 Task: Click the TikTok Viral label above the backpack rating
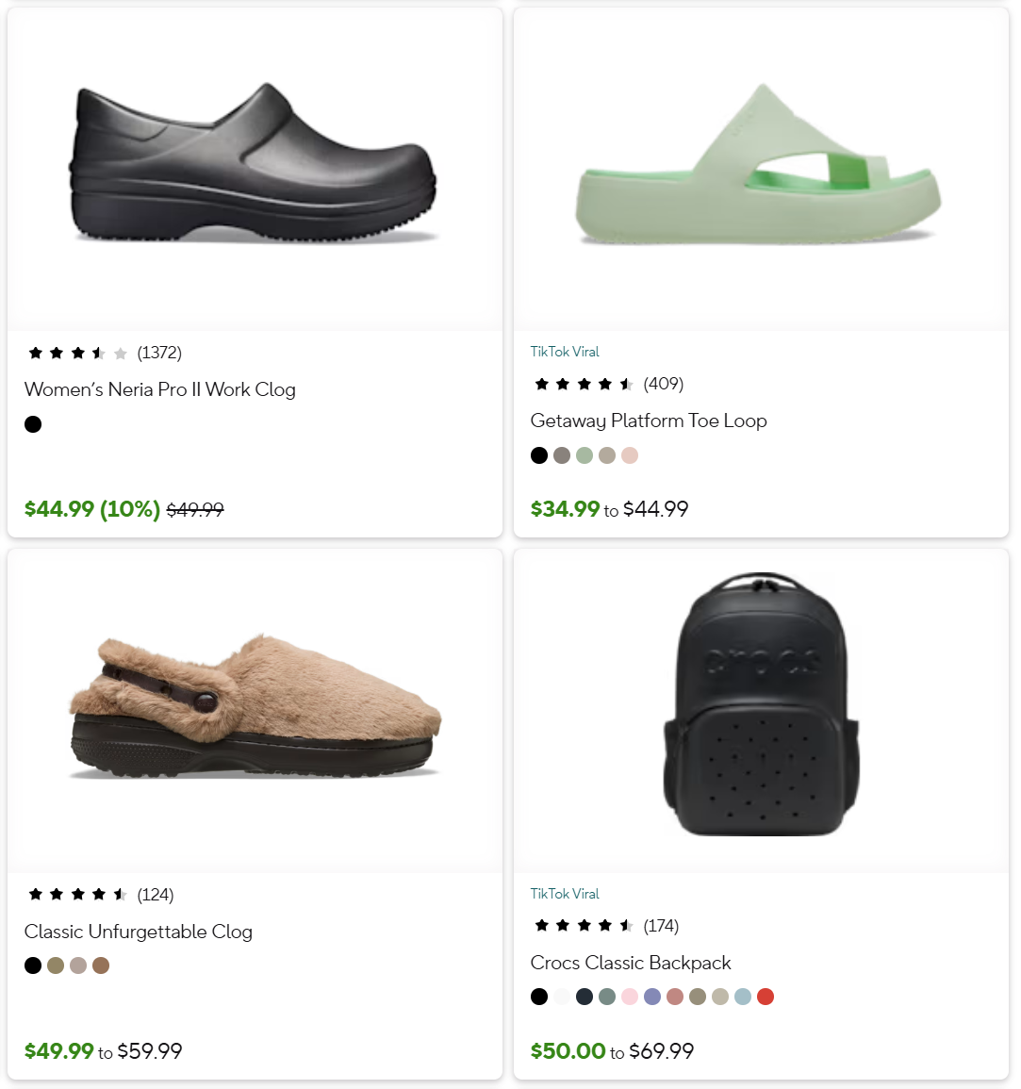pyautogui.click(x=565, y=894)
